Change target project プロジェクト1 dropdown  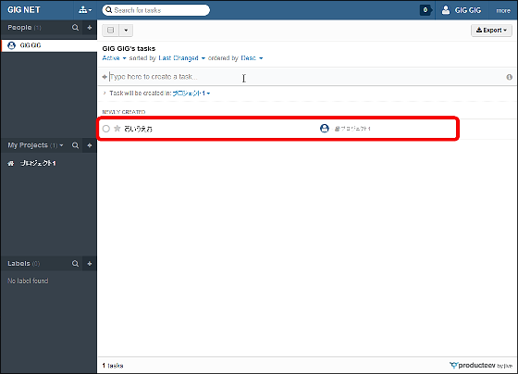click(x=191, y=93)
